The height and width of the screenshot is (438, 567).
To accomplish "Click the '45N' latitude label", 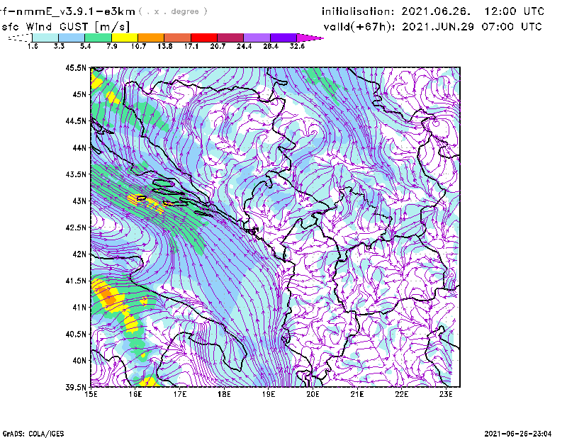I will coord(79,94).
